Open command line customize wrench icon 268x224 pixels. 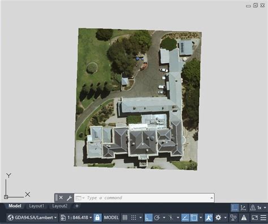[69, 198]
